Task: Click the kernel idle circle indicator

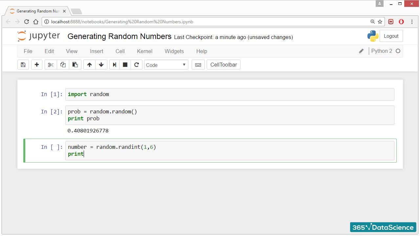Action: [x=398, y=51]
